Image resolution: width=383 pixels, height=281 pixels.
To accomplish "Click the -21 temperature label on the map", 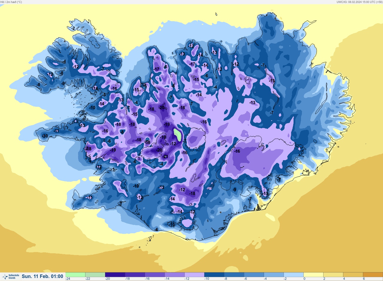I will point(165,157).
